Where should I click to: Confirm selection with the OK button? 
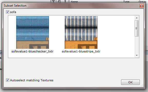130,82
